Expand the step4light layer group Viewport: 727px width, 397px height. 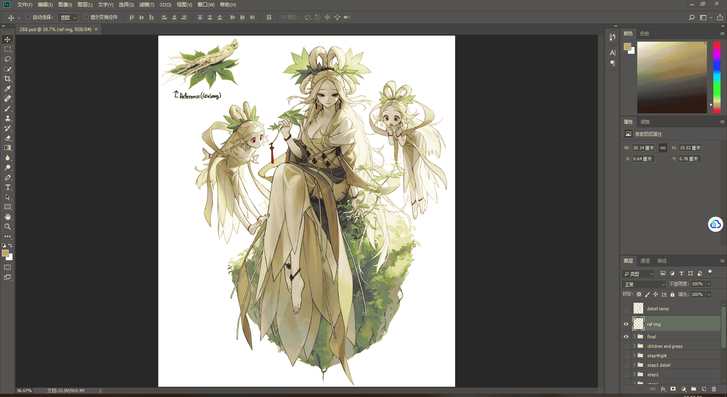(x=634, y=355)
